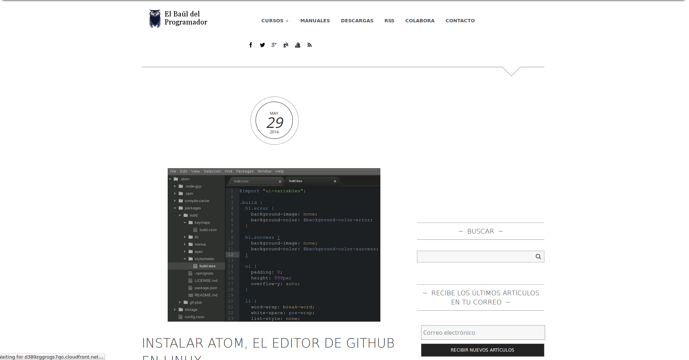689x360 pixels.
Task: Click the search magnifier icon in Buscar box
Action: point(538,257)
